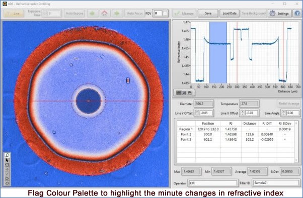303x198 pixels.
Task: Click the Operator input field
Action: [x=212, y=183]
